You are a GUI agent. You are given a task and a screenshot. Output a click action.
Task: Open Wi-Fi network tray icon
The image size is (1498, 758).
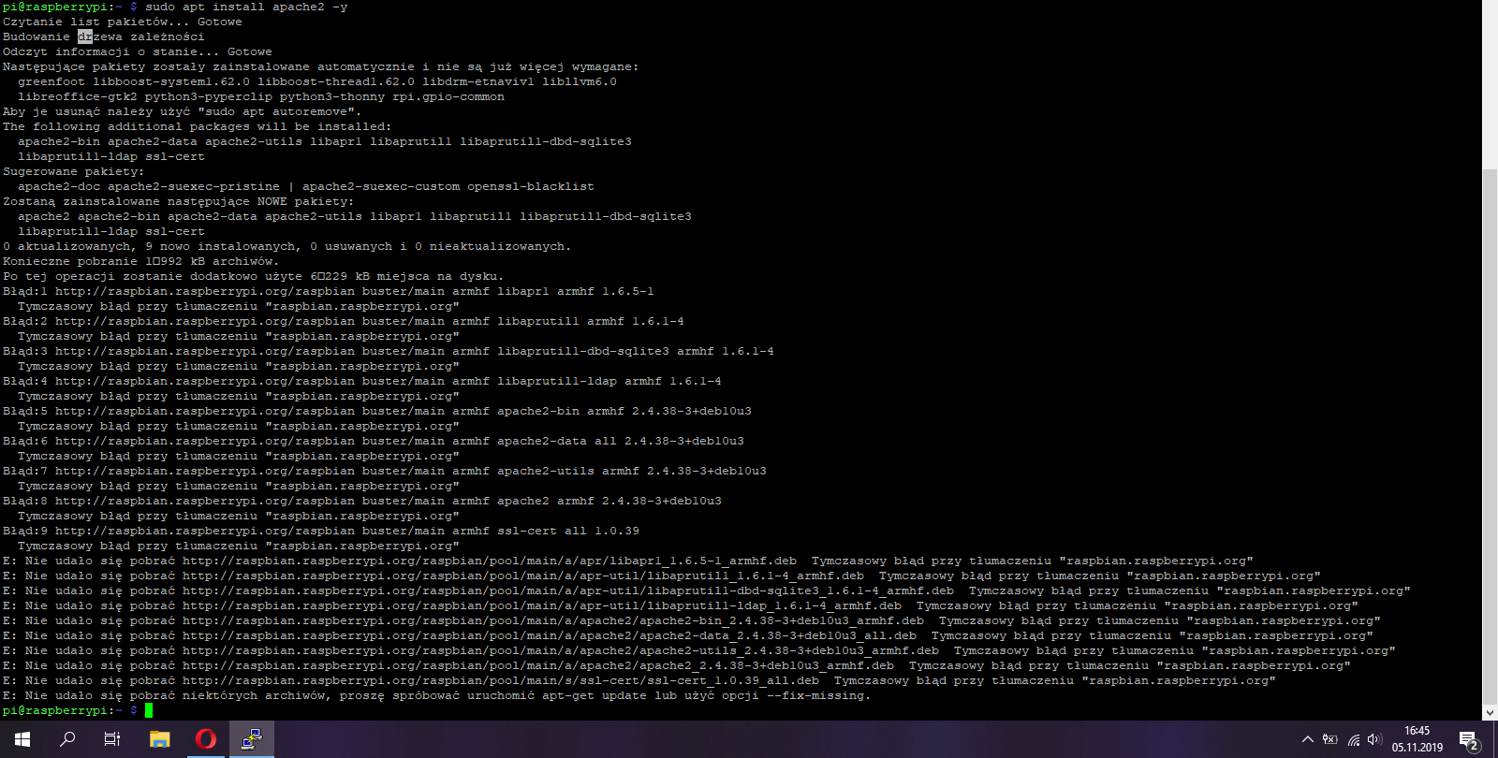(x=1353, y=739)
